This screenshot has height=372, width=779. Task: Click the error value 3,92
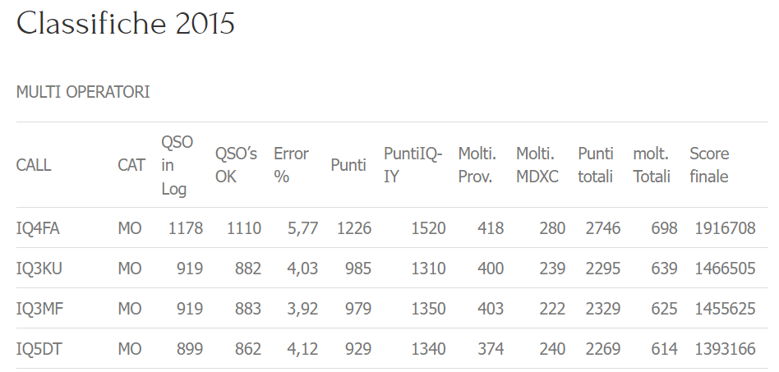pos(302,309)
